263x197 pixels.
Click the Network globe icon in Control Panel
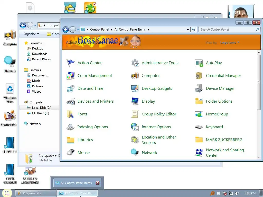click(135, 152)
